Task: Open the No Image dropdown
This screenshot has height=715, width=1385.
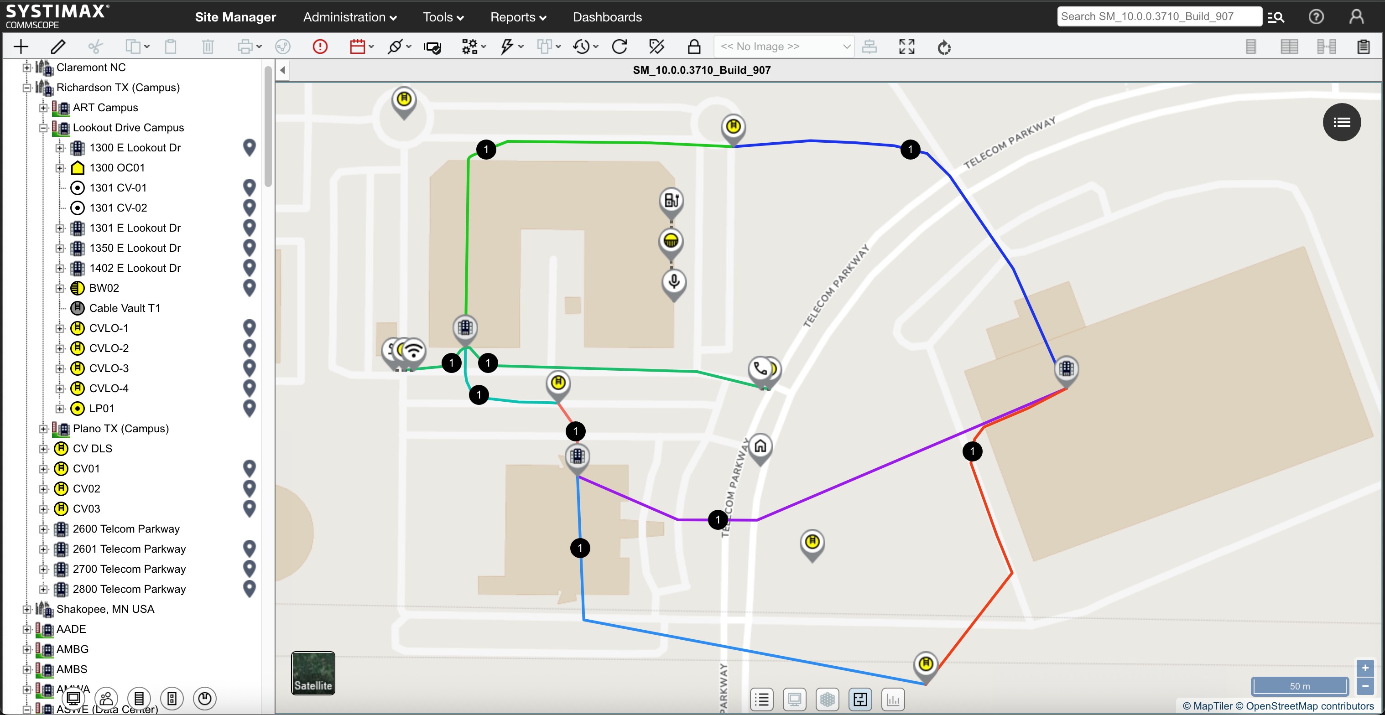Action: click(783, 47)
